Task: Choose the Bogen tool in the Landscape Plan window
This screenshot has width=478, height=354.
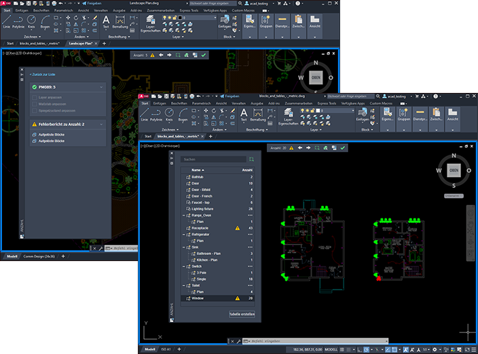Action: pos(45,22)
